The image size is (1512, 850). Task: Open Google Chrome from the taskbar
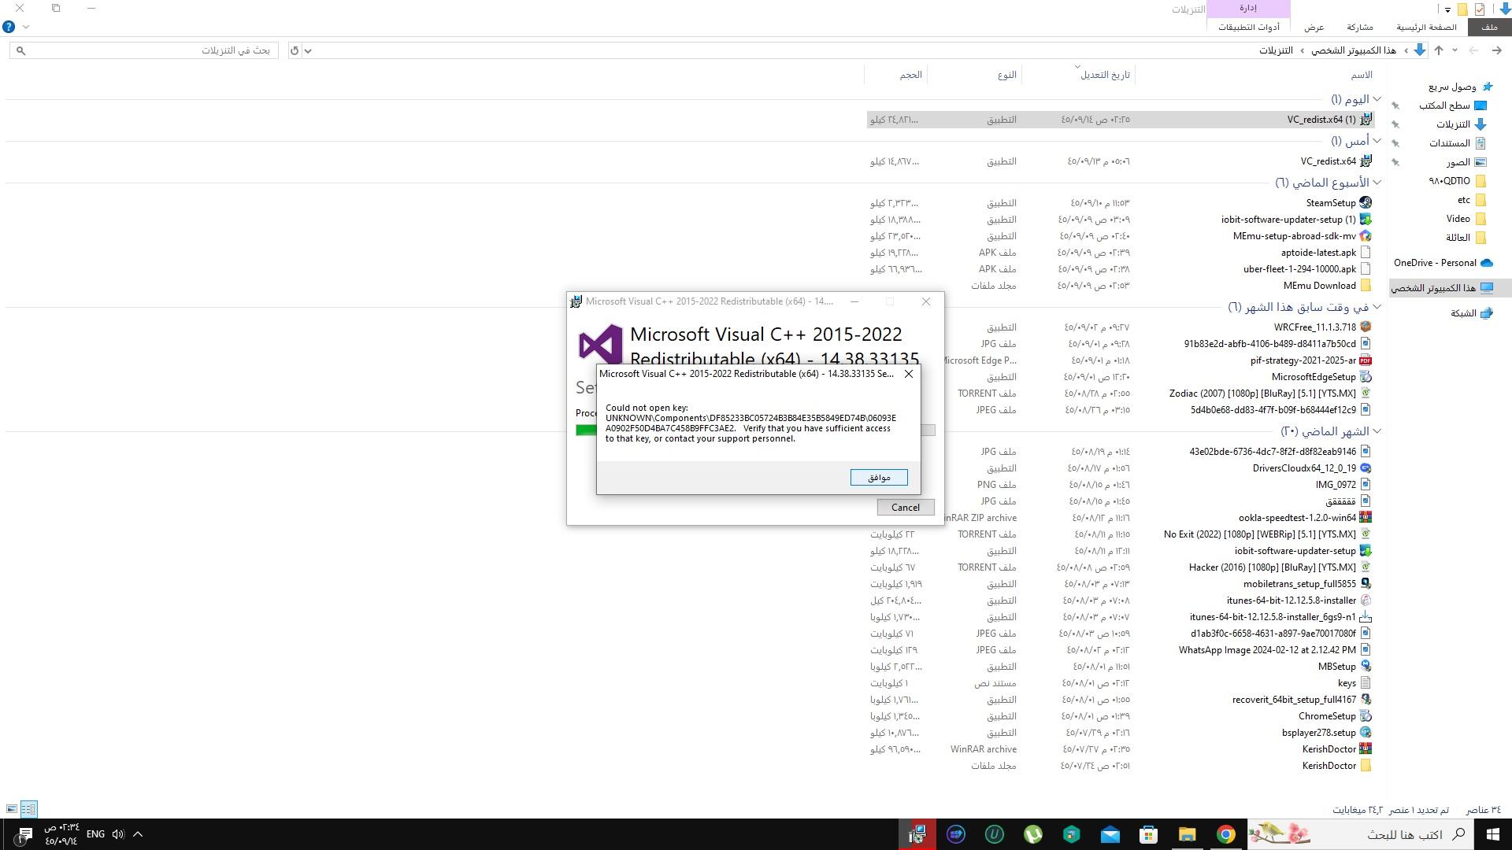[x=1225, y=834]
